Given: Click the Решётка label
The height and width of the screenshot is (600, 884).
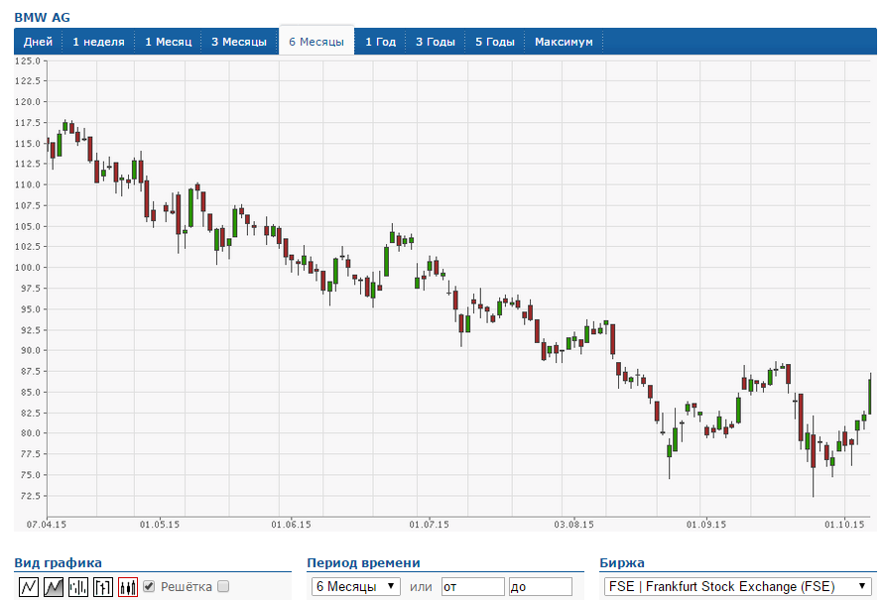Looking at the screenshot, I should point(187,586).
